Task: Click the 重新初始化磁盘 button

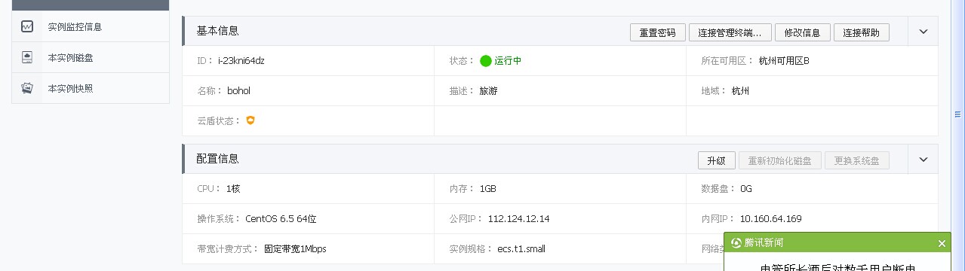Action: [780, 160]
